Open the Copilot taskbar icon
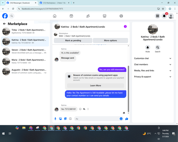This screenshot has width=178, height=142. (17, 128)
